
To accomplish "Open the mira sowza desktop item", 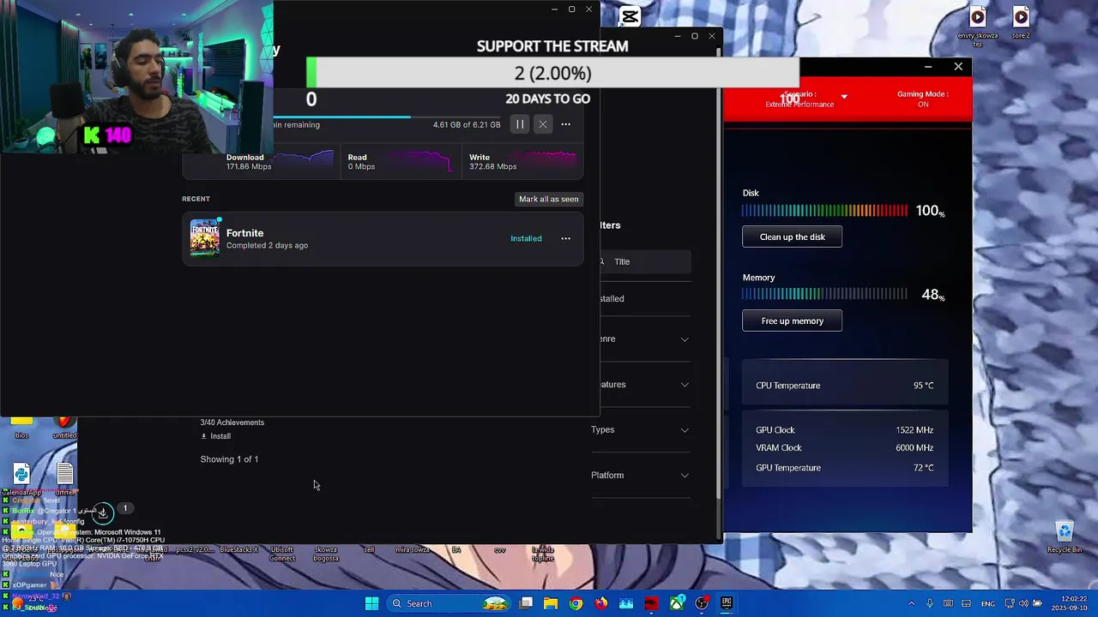I will coord(413,549).
